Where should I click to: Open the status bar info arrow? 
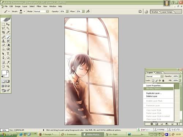(44, 130)
